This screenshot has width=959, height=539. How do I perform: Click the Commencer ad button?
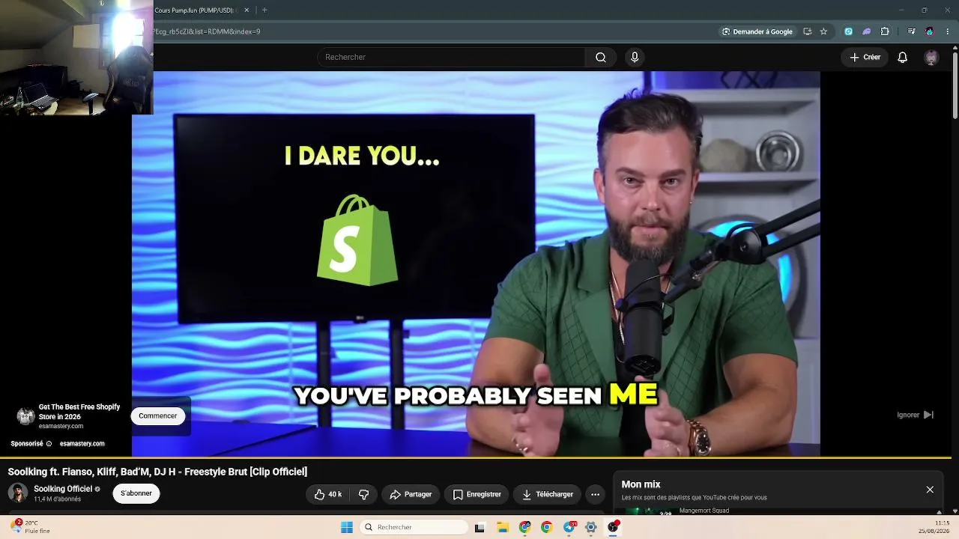[x=157, y=416]
